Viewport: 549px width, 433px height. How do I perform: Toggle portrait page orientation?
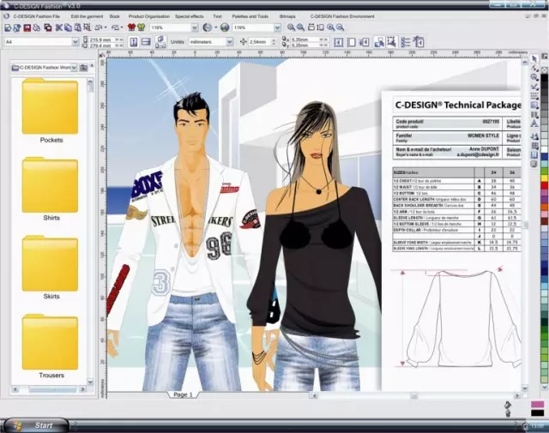[x=133, y=41]
